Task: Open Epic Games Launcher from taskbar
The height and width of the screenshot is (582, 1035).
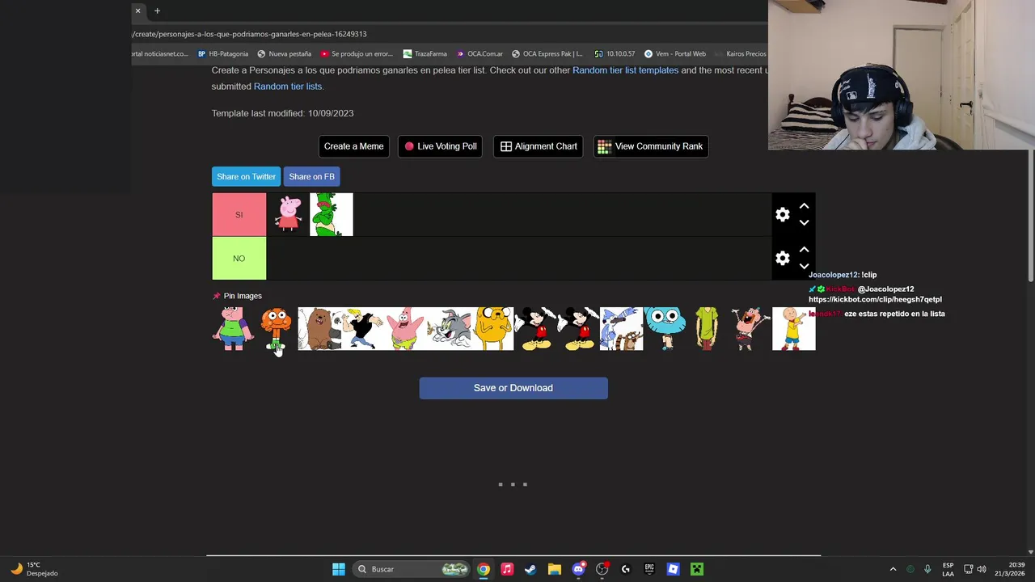Action: coord(648,569)
